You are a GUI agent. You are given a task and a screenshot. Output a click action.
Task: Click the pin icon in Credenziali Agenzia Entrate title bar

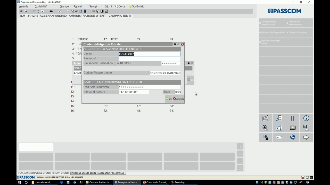point(175,44)
